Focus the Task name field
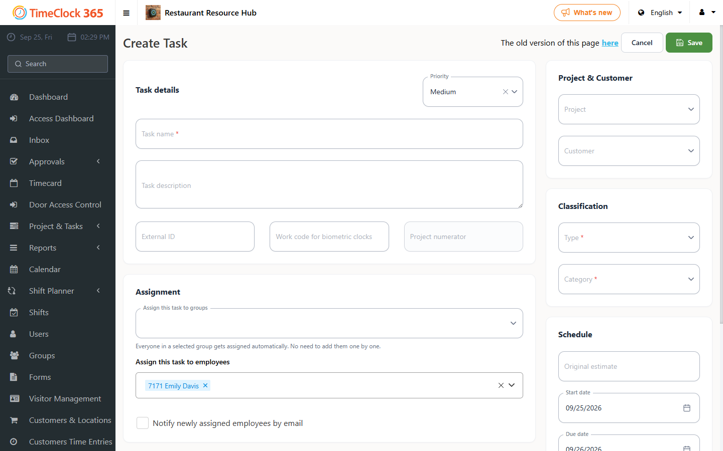This screenshot has height=451, width=723. pos(329,134)
